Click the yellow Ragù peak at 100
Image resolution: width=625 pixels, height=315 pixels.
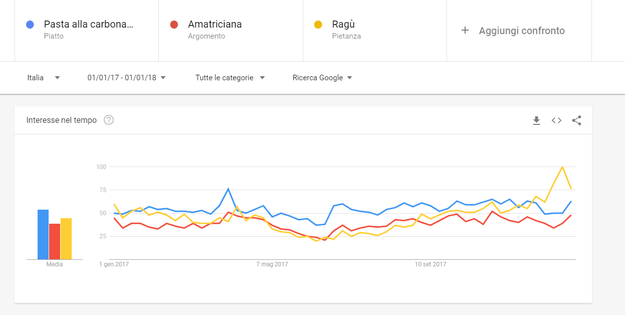[562, 167]
